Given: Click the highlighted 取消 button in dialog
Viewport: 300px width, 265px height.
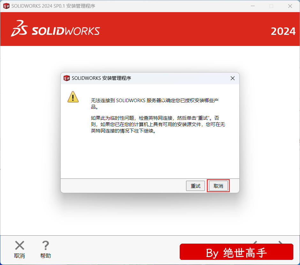Looking at the screenshot, I should 218,186.
